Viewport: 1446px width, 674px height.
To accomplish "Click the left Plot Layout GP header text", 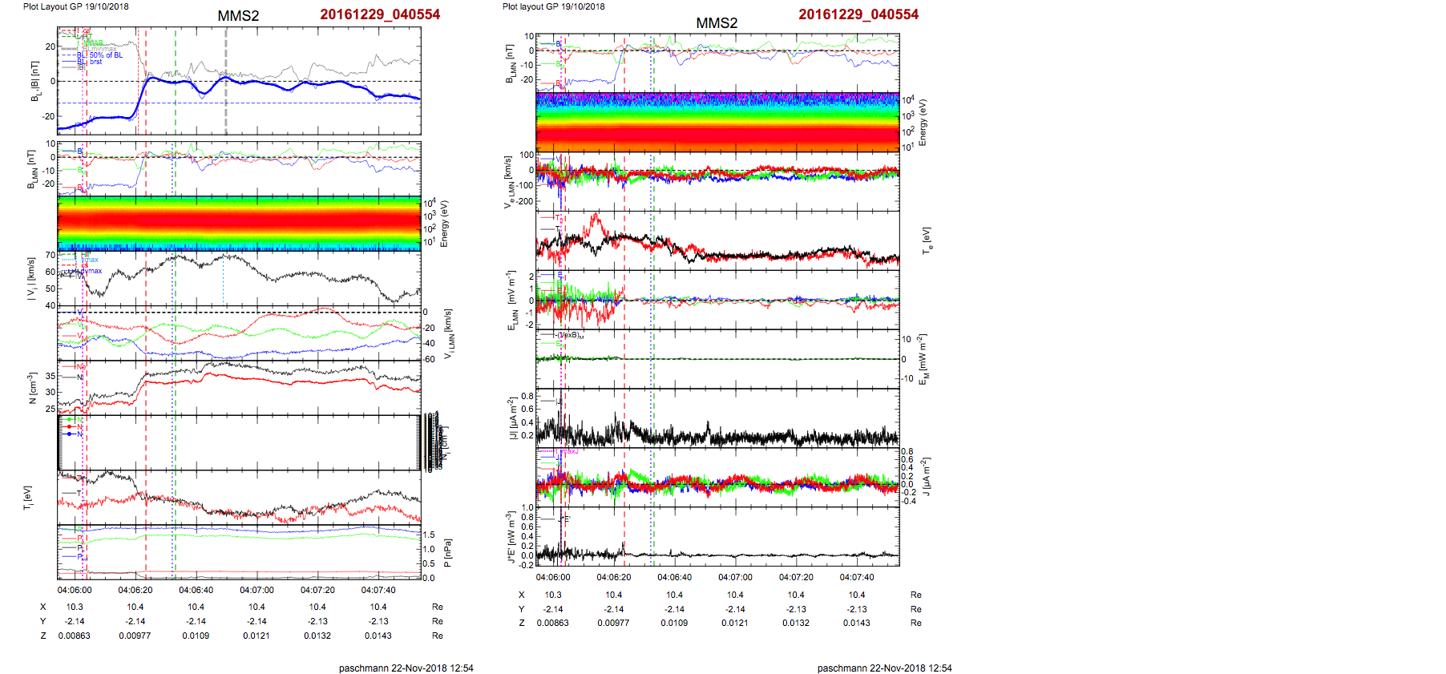I will coord(75,6).
